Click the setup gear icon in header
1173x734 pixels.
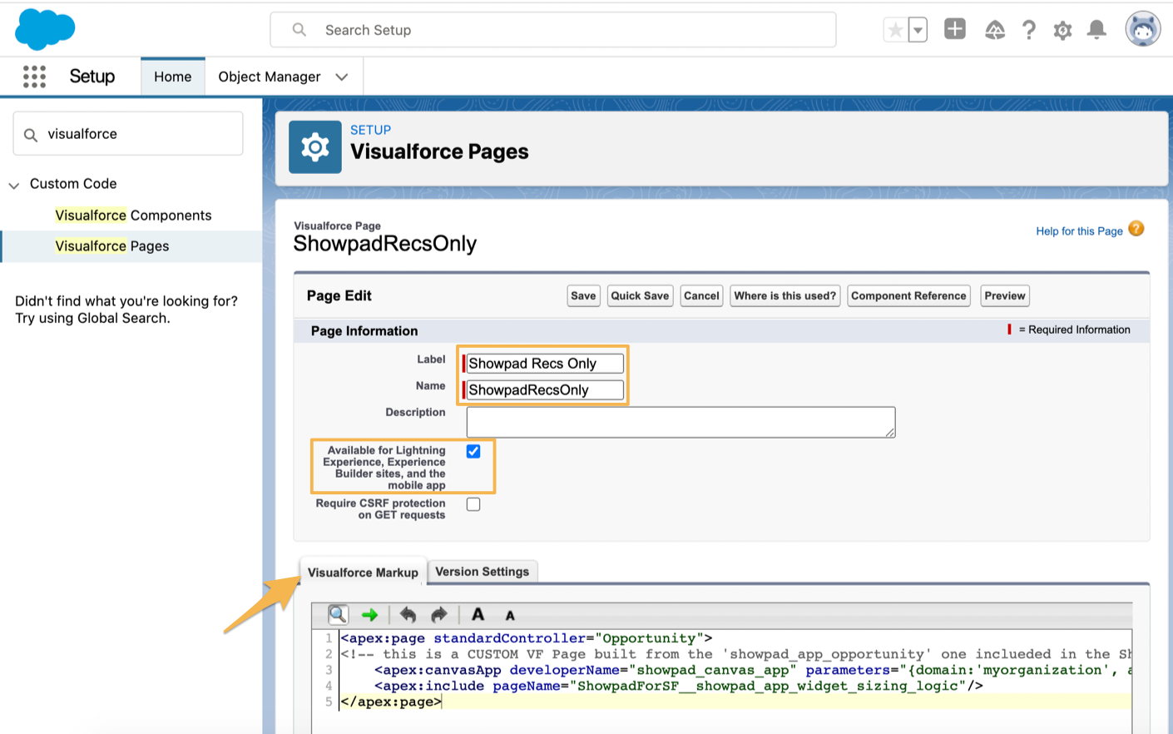1062,31
